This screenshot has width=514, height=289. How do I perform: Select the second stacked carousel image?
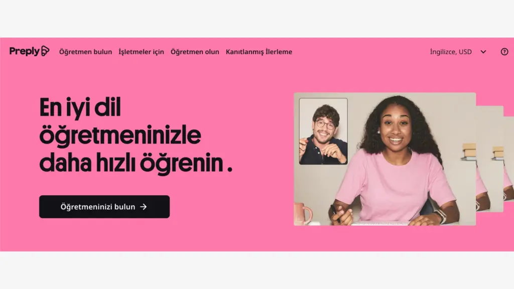point(490,159)
